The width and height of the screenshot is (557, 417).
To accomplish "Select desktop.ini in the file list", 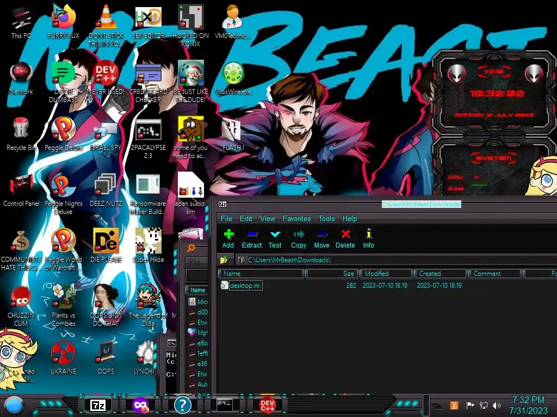I will click(245, 285).
